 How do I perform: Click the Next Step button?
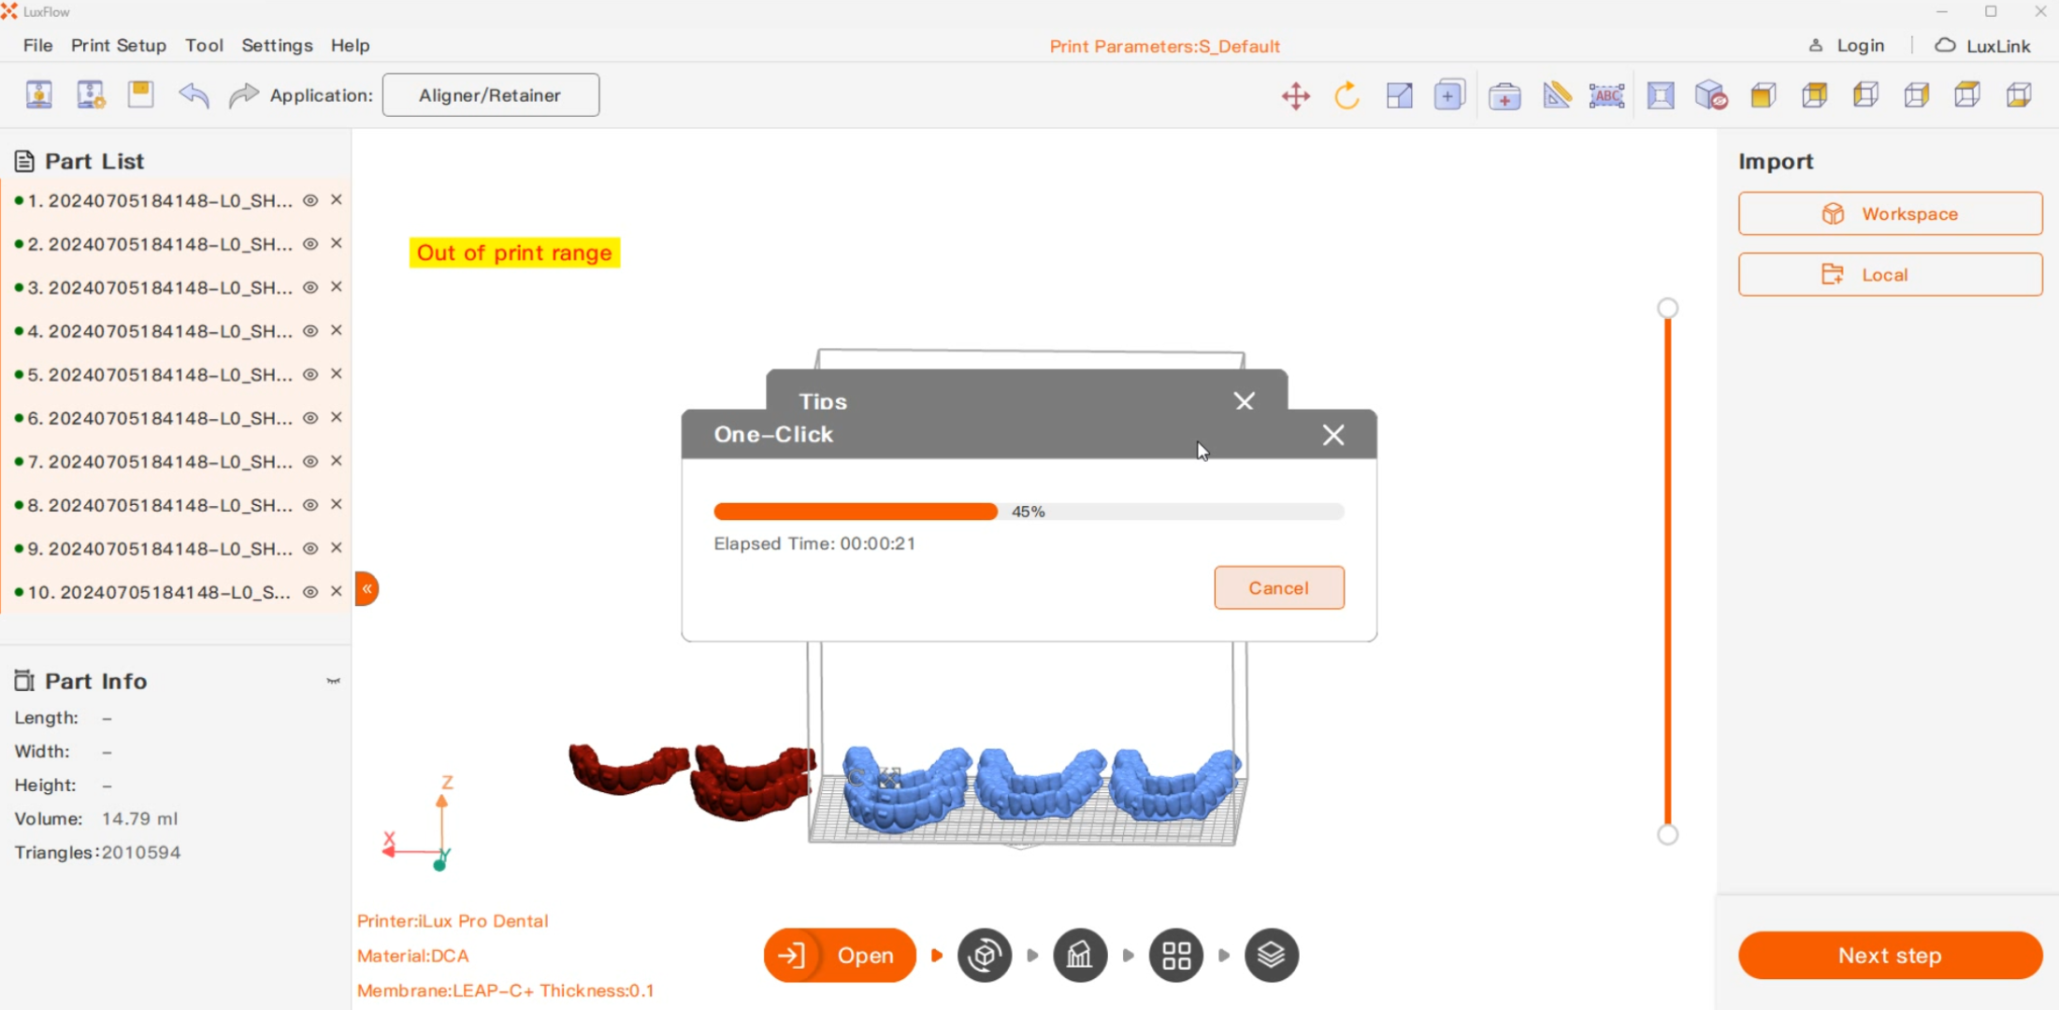(1891, 955)
